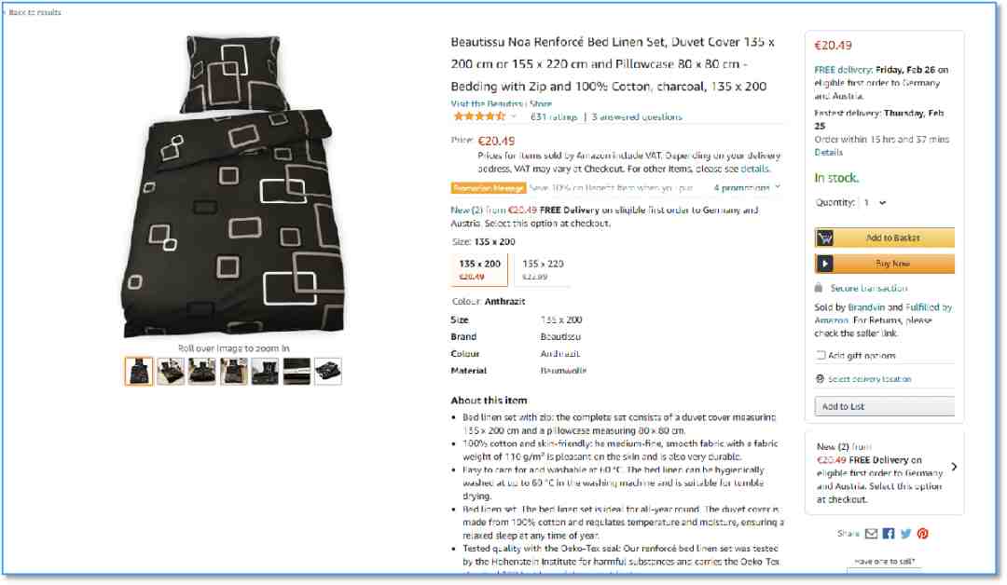Share the product via email icon

click(x=871, y=534)
